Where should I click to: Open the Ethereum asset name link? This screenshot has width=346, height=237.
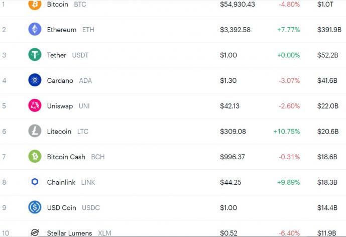point(62,30)
